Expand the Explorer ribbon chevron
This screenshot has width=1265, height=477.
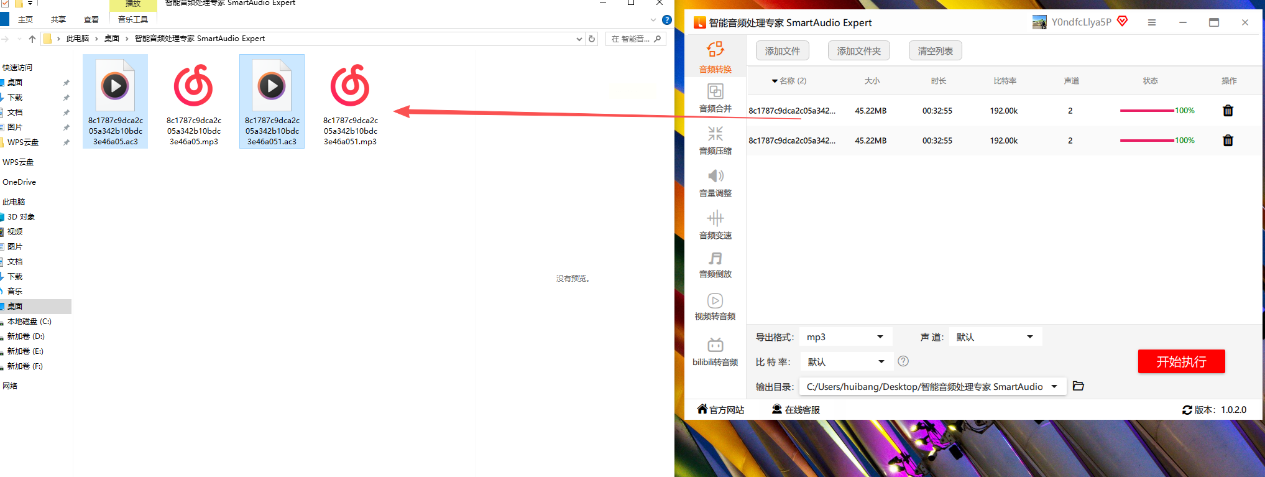[x=653, y=20]
